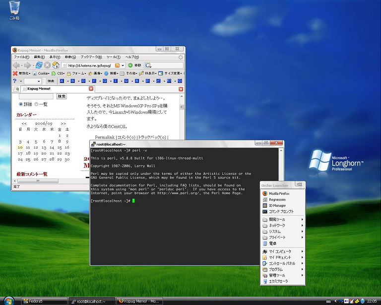The height and width of the screenshot is (305, 381).
Task: Click the blue A toolbar button
Action: 62,81
